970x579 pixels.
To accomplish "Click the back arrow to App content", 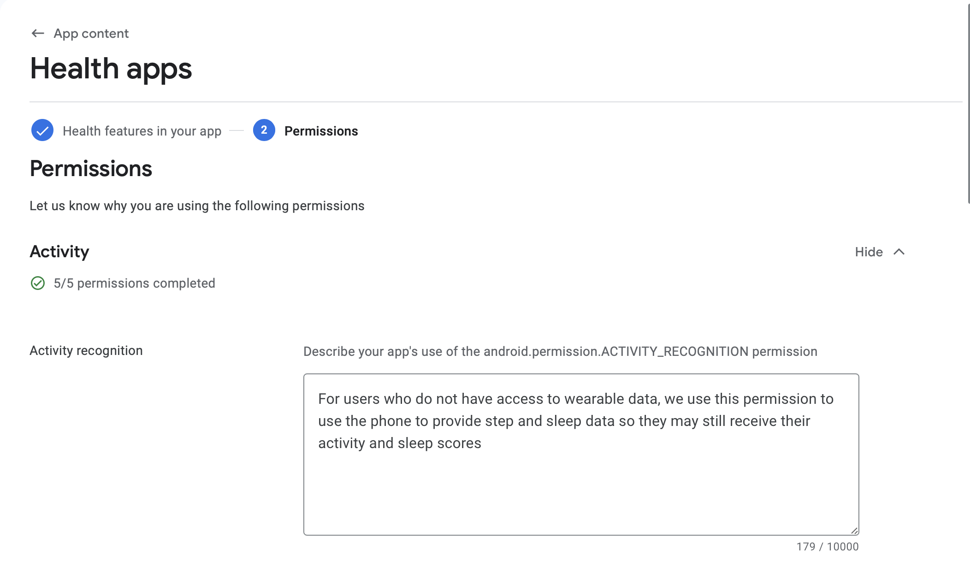I will (38, 33).
